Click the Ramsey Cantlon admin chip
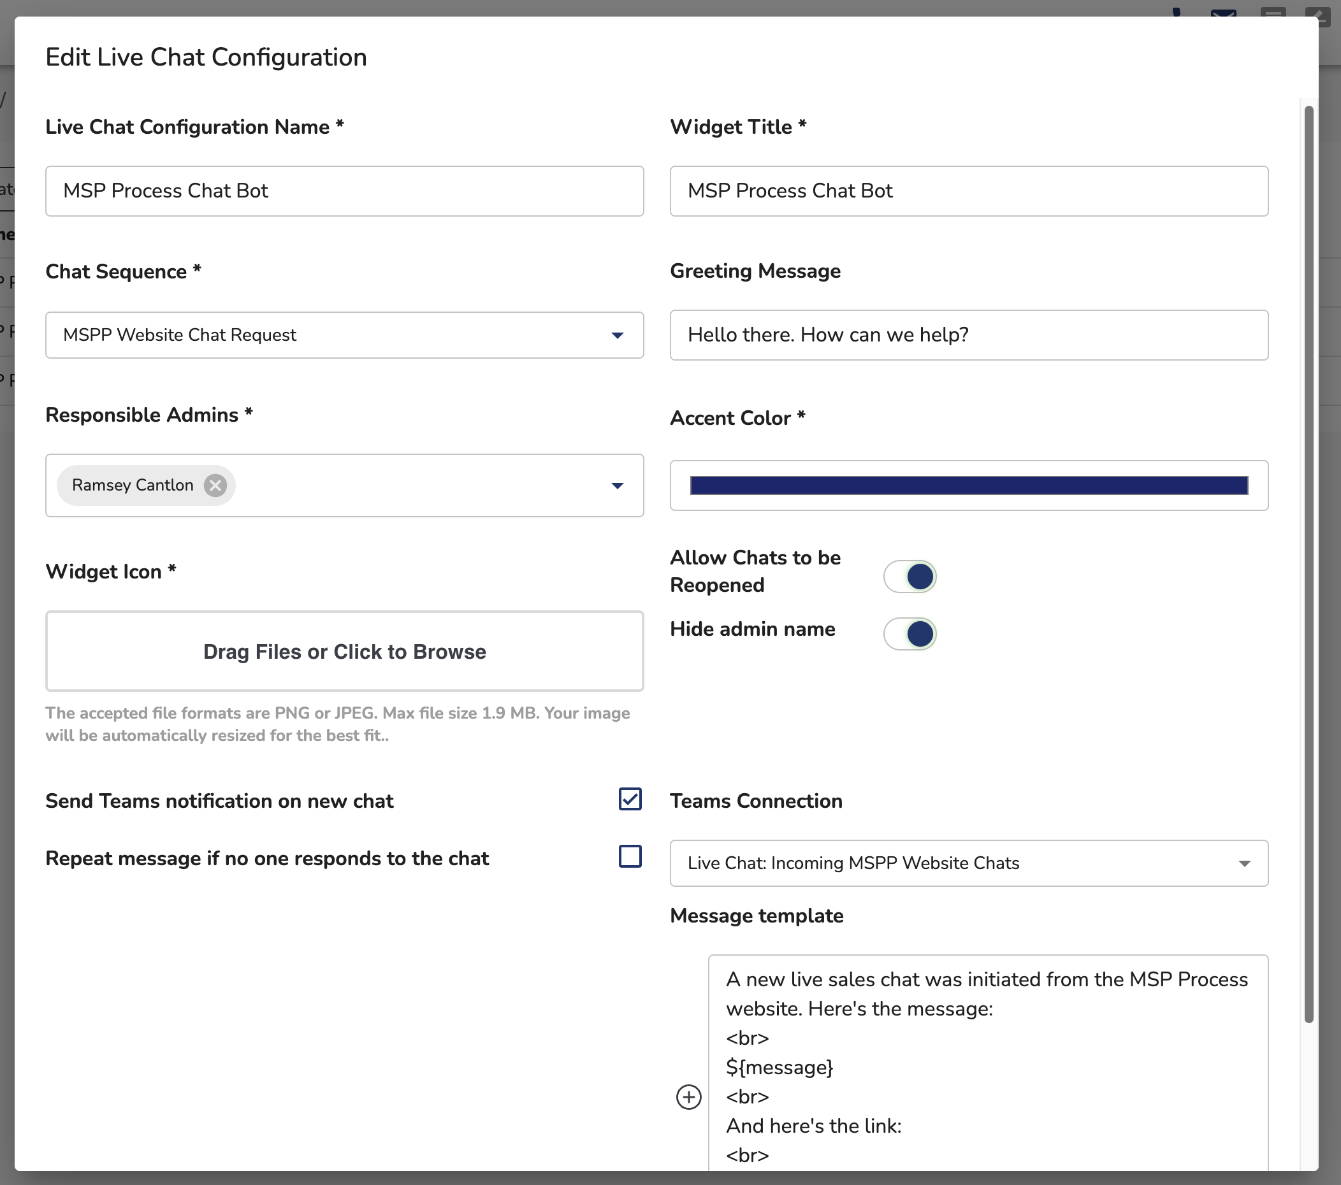Image resolution: width=1341 pixels, height=1185 pixels. [x=133, y=485]
